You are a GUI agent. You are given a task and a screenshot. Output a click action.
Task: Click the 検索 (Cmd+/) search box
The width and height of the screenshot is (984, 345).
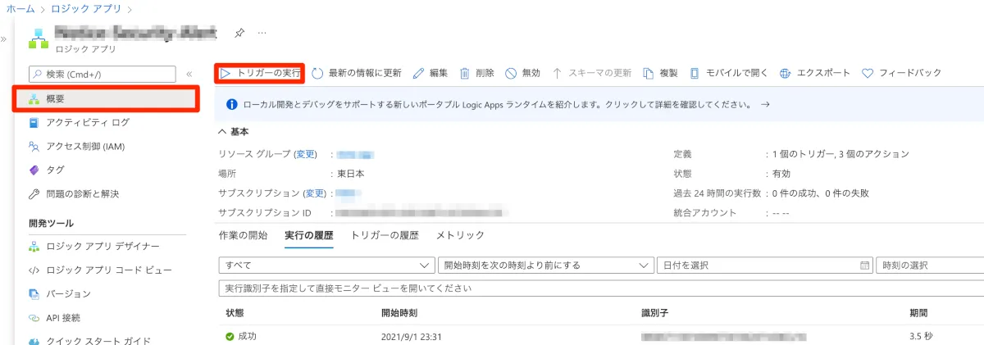[x=102, y=74]
